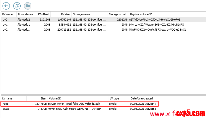This screenshot has width=206, height=118.
Task: Sort by Linux device column header
Action: (26, 14)
